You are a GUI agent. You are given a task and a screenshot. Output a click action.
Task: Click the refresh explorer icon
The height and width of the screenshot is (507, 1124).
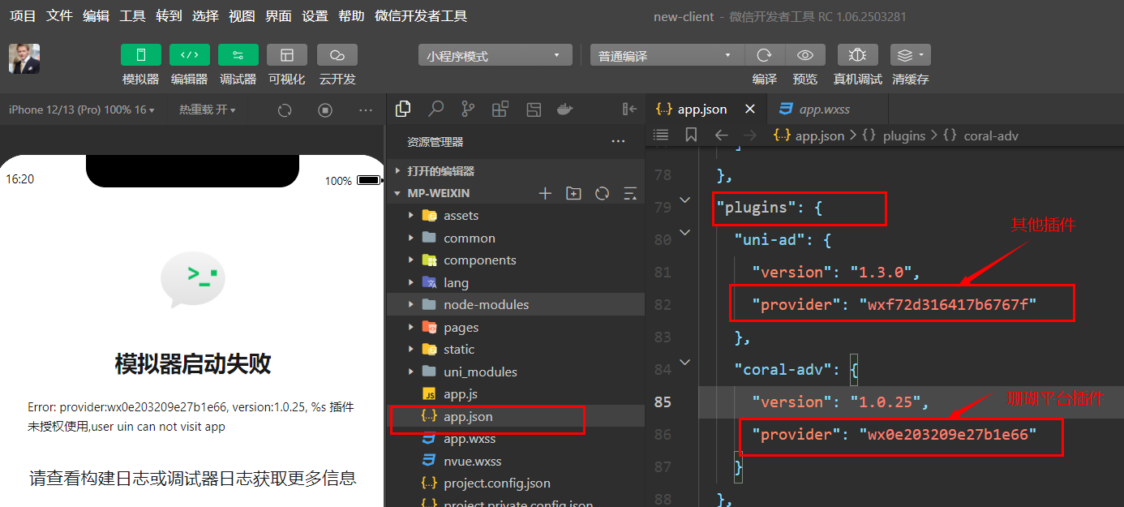click(602, 193)
